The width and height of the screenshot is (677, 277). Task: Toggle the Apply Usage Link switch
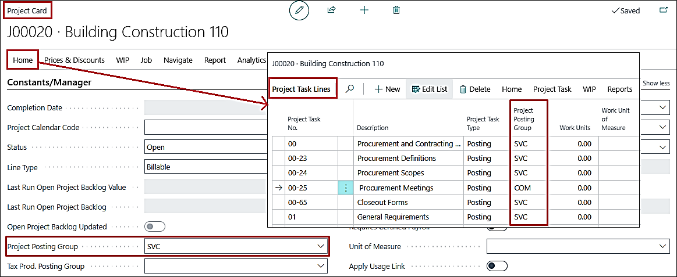pos(497,266)
